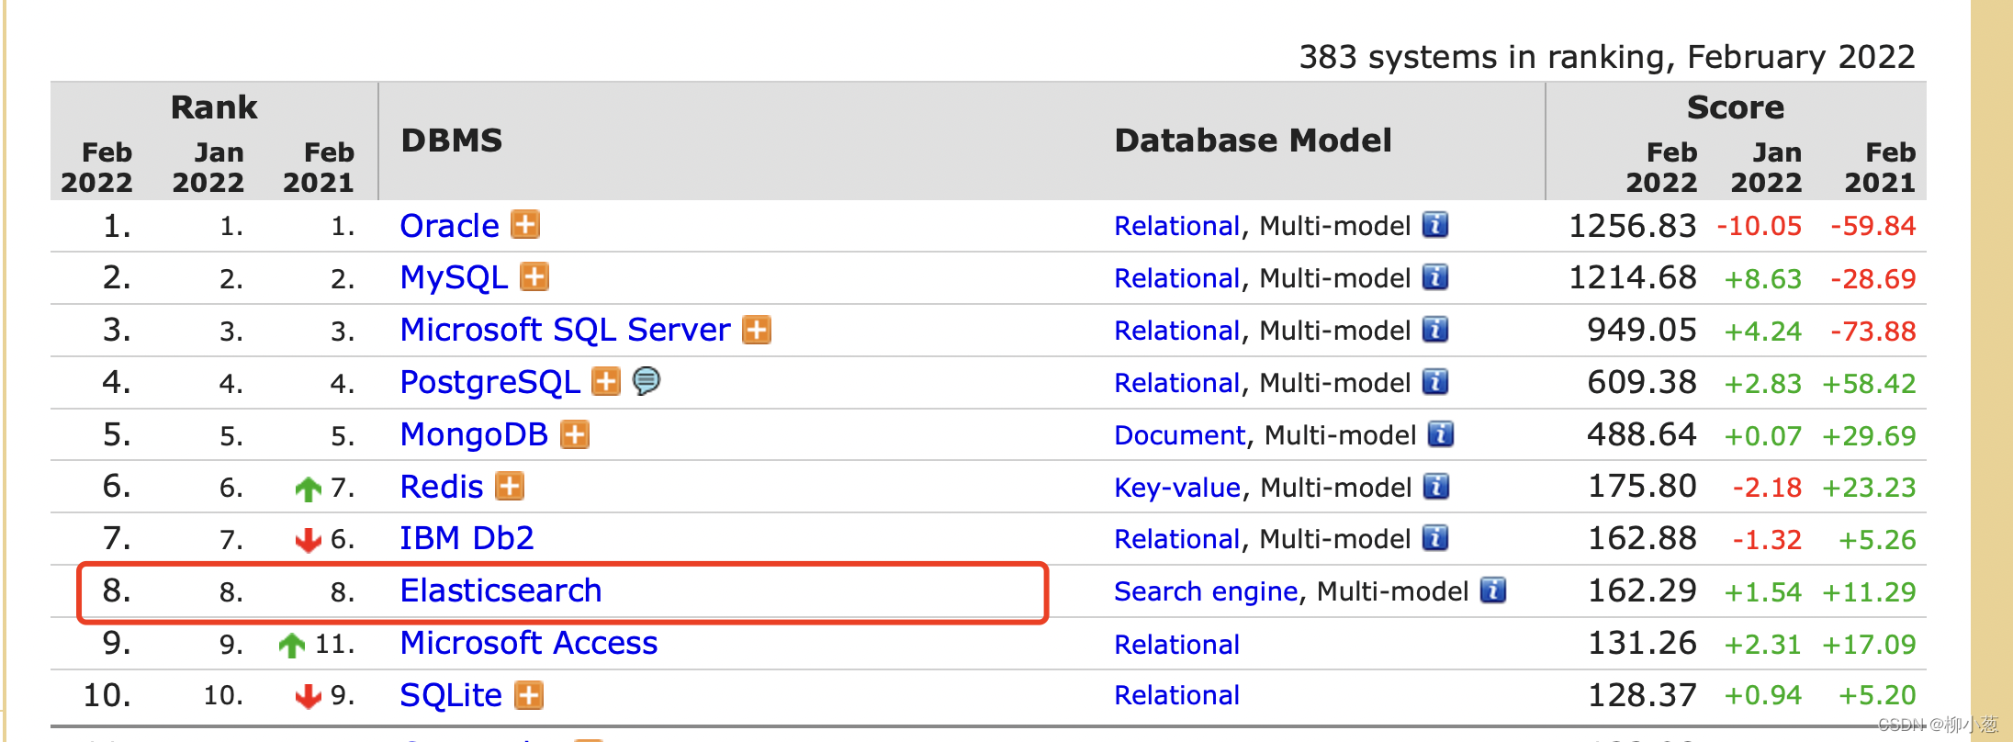Screen dimensions: 2013x742
Task: Expand the plus icon beside Microsoft SQL Server
Action: click(x=757, y=329)
